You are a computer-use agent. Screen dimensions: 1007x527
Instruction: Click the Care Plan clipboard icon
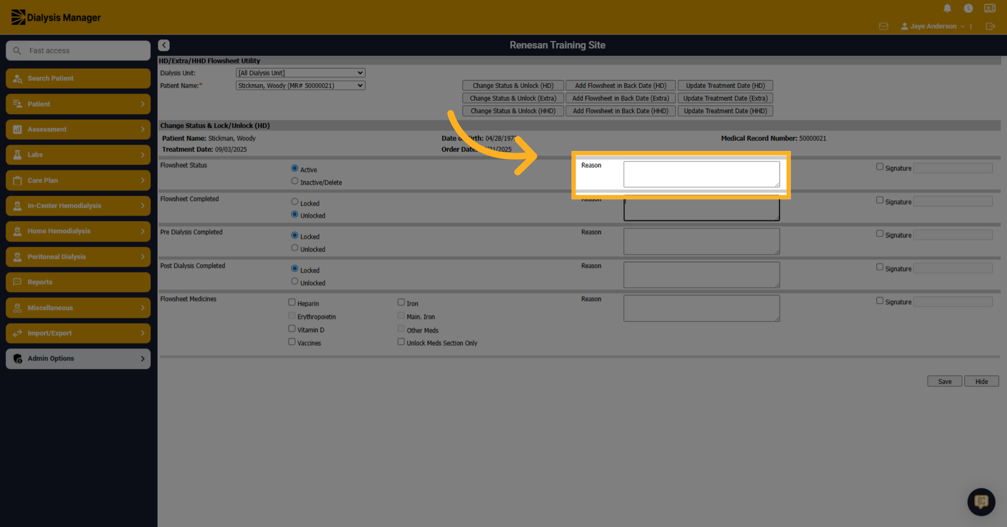(17, 180)
